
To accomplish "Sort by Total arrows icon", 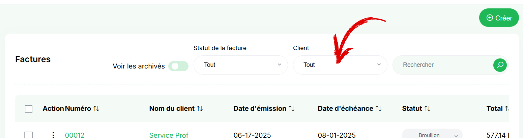I will coord(507,108).
